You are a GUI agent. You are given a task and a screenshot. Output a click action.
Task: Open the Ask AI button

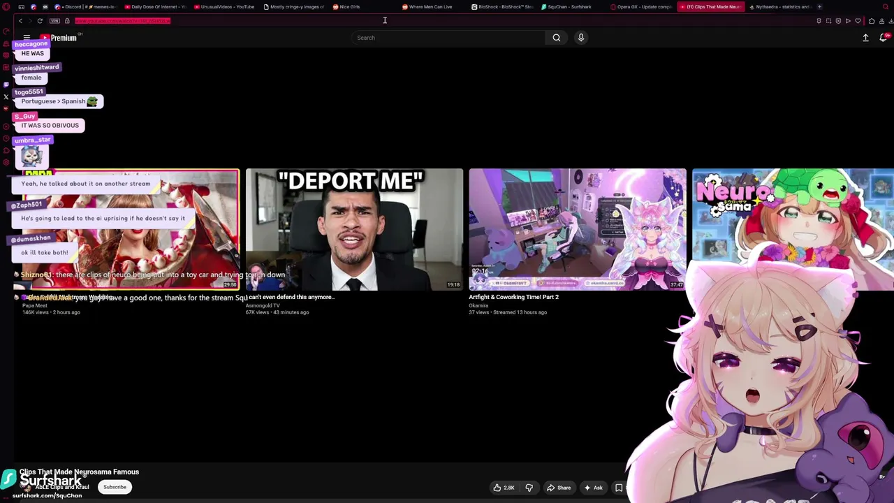click(593, 488)
